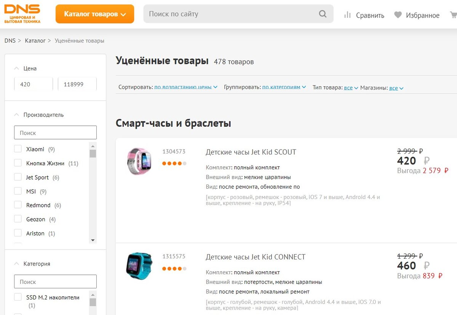The image size is (457, 315).
Task: Open Тип товара все dropdown
Action: 351,87
